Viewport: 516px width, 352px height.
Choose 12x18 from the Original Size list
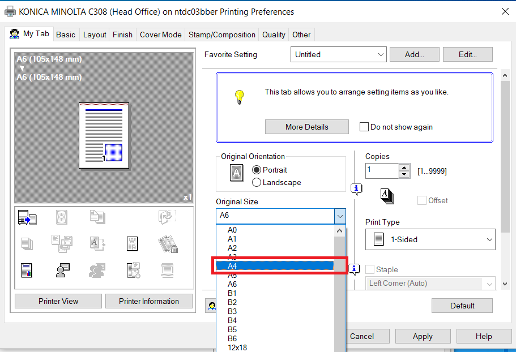point(275,347)
